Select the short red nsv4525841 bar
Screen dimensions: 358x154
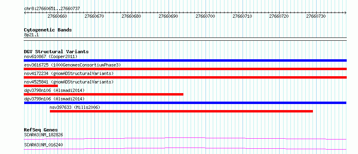(x=41, y=86)
